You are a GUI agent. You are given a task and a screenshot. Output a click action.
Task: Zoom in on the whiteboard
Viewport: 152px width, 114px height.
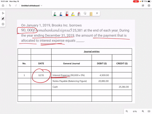(x=143, y=111)
